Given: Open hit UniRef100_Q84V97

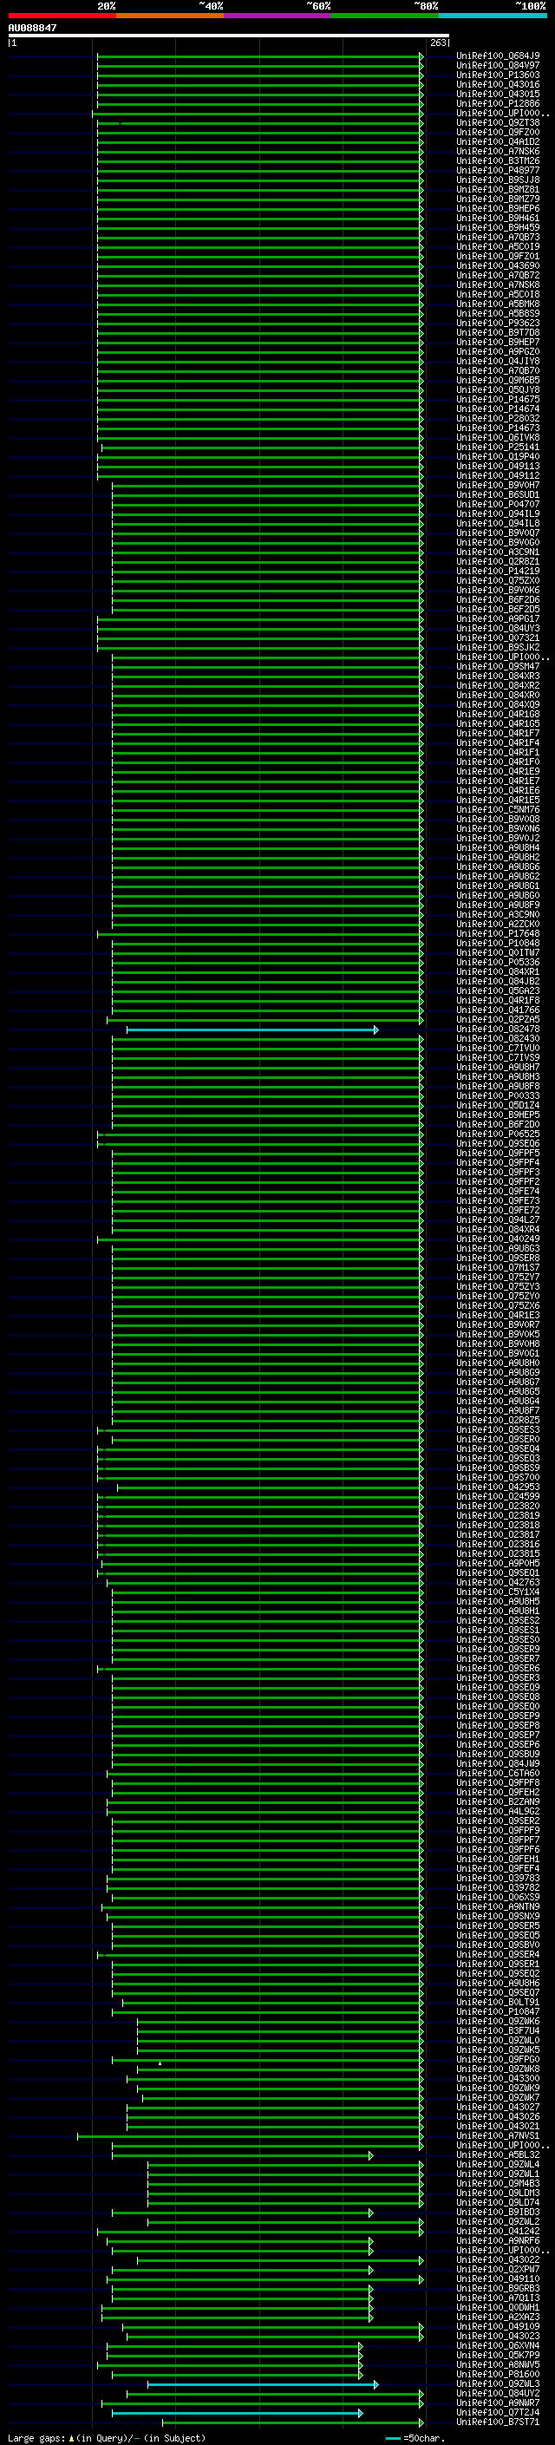Looking at the screenshot, I should pyautogui.click(x=498, y=66).
